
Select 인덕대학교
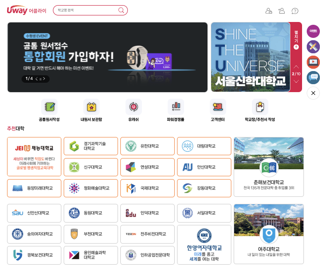(x=148, y=213)
